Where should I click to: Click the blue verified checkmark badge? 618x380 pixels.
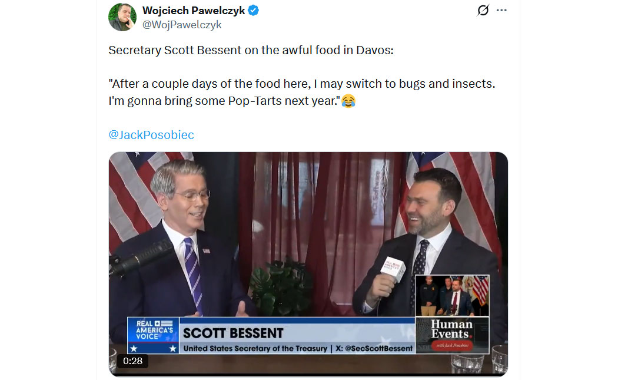click(254, 10)
